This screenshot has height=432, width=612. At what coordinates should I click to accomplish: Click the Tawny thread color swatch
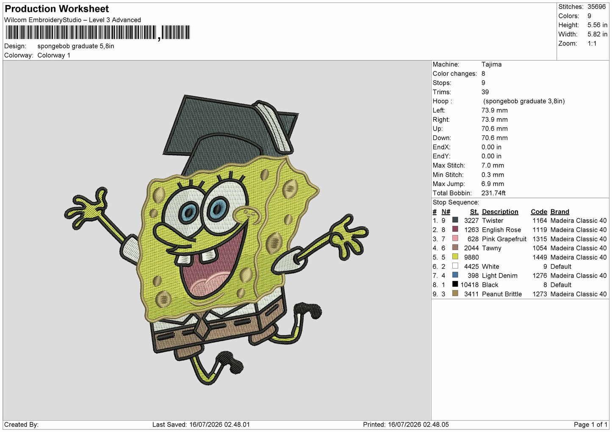(455, 248)
